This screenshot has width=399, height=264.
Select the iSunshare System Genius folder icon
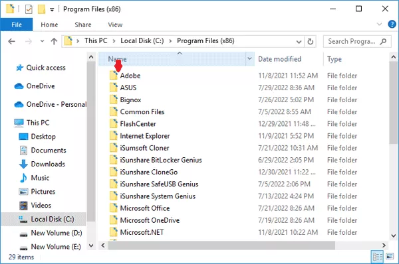tap(114, 196)
